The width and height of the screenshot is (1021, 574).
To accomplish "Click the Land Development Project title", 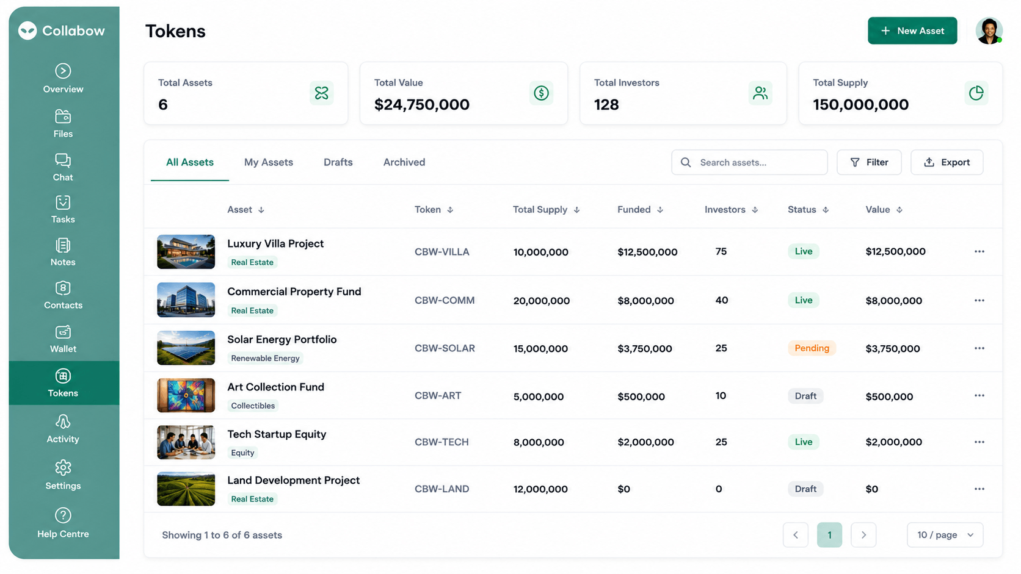I will pos(293,480).
